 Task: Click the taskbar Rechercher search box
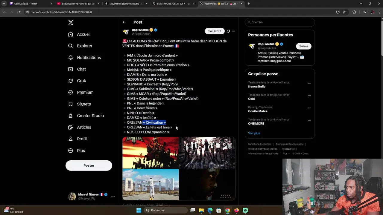[165, 210]
